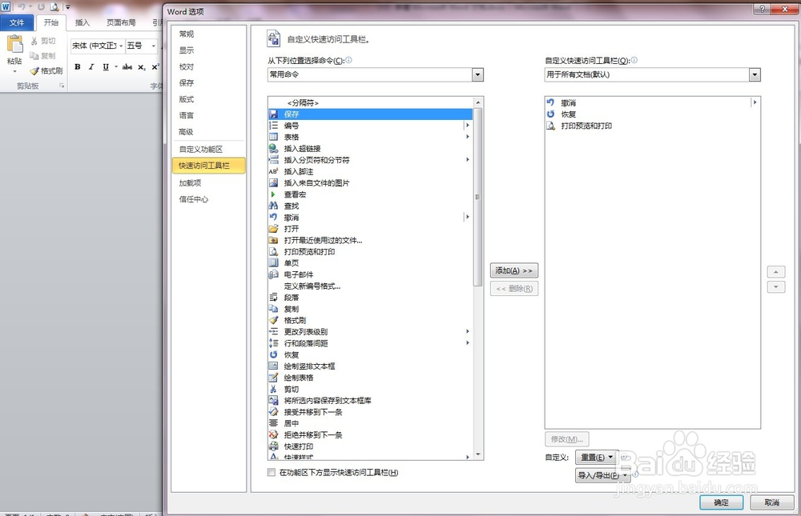Screen dimensions: 801x516
Task: Toggle Bold formatting in the ribbon
Action: (78, 67)
